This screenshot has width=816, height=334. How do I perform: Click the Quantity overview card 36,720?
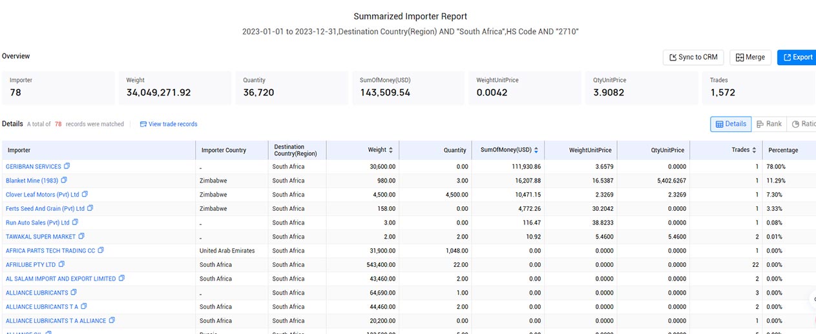(x=292, y=88)
